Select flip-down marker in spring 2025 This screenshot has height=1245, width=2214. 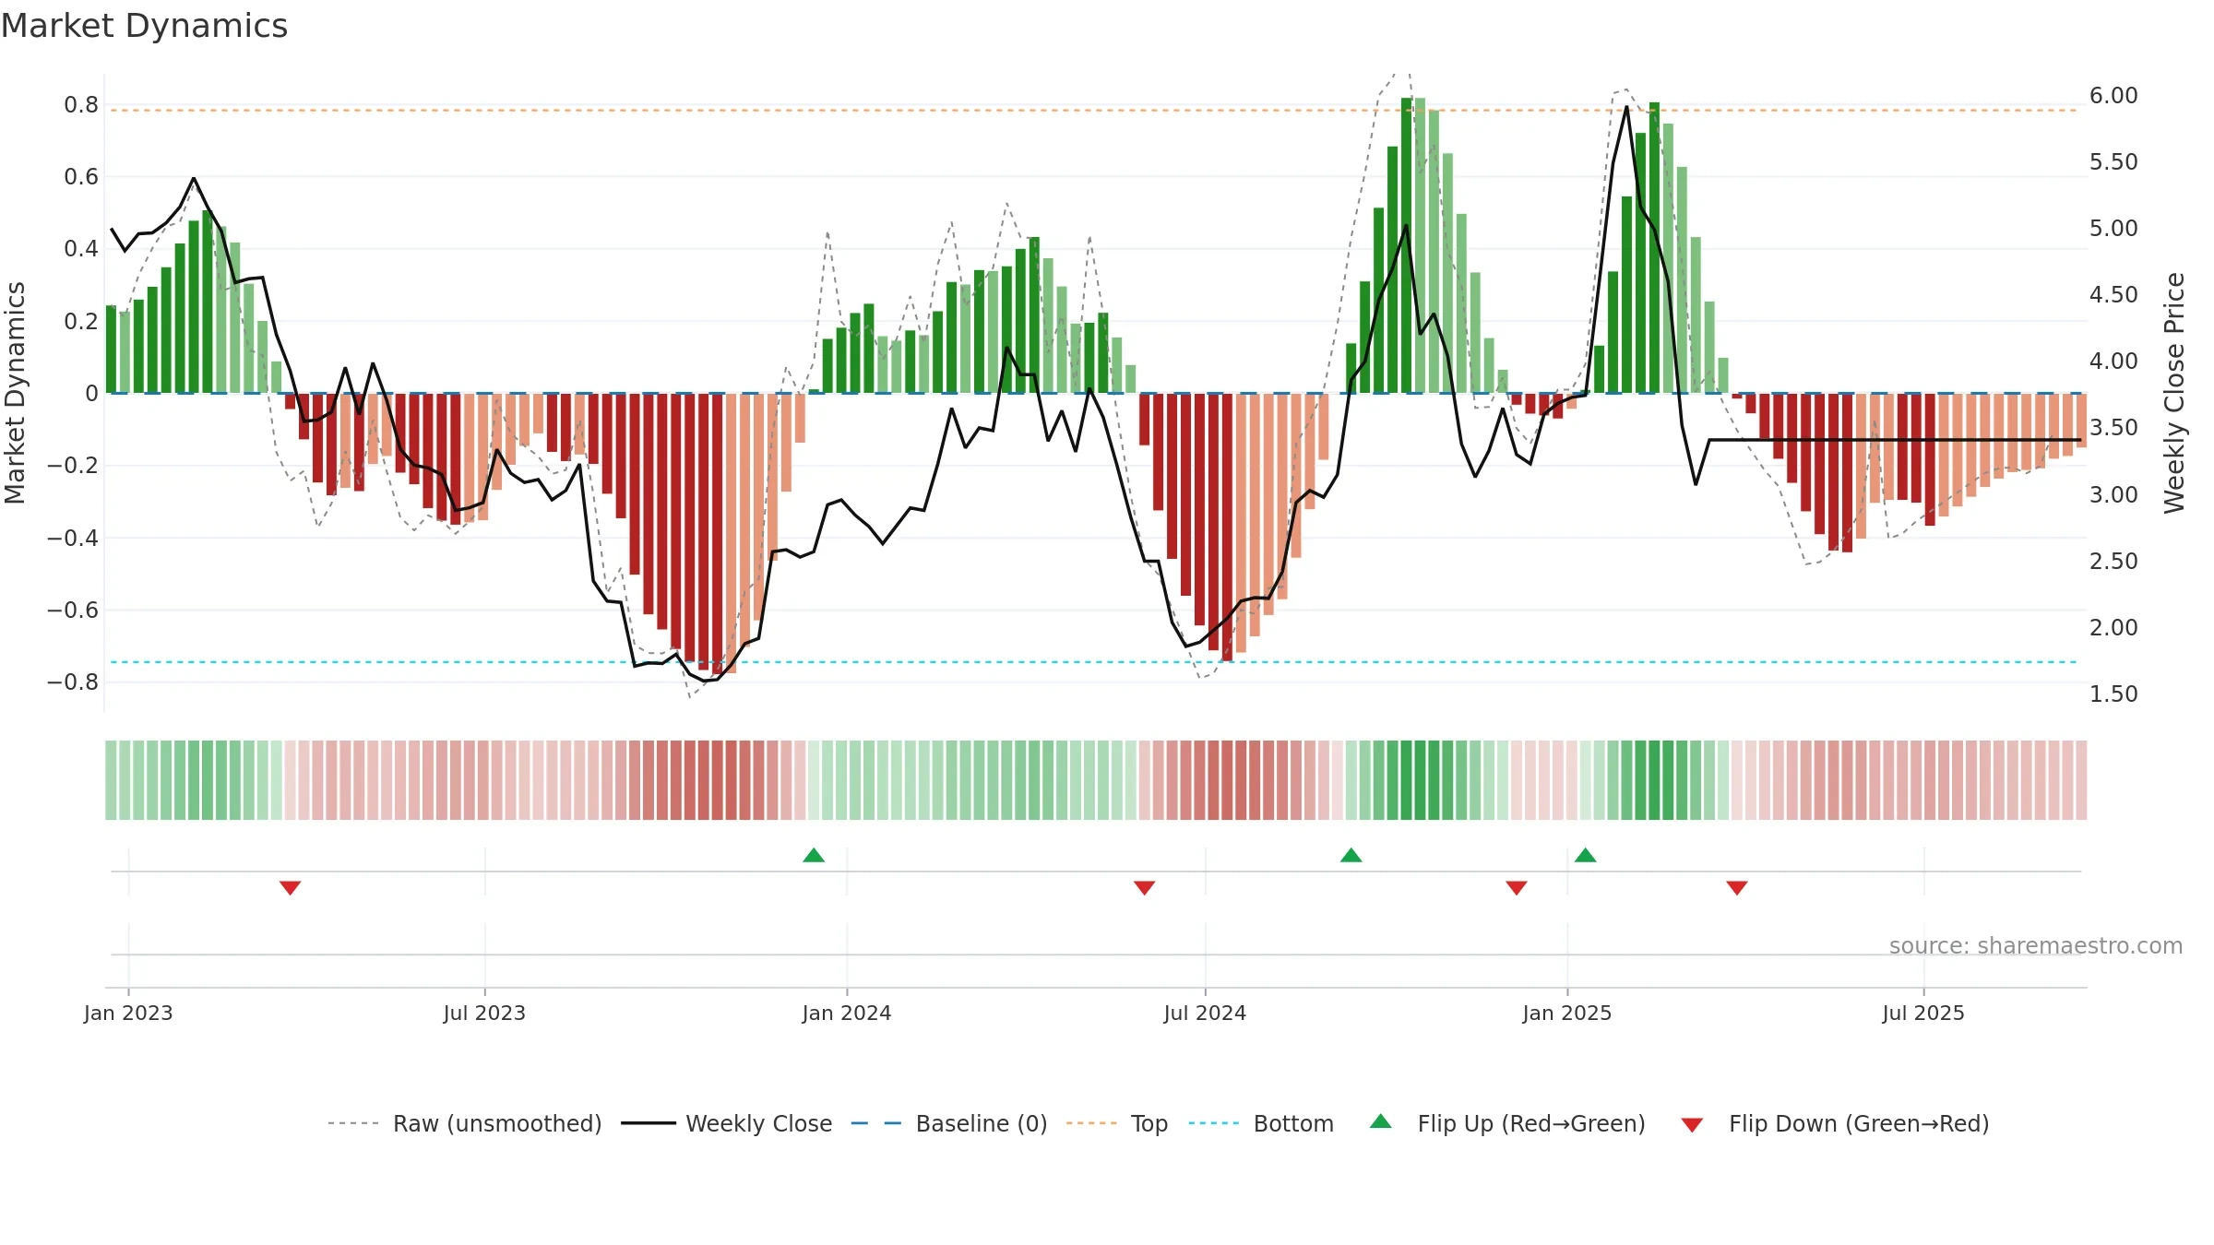point(1737,888)
